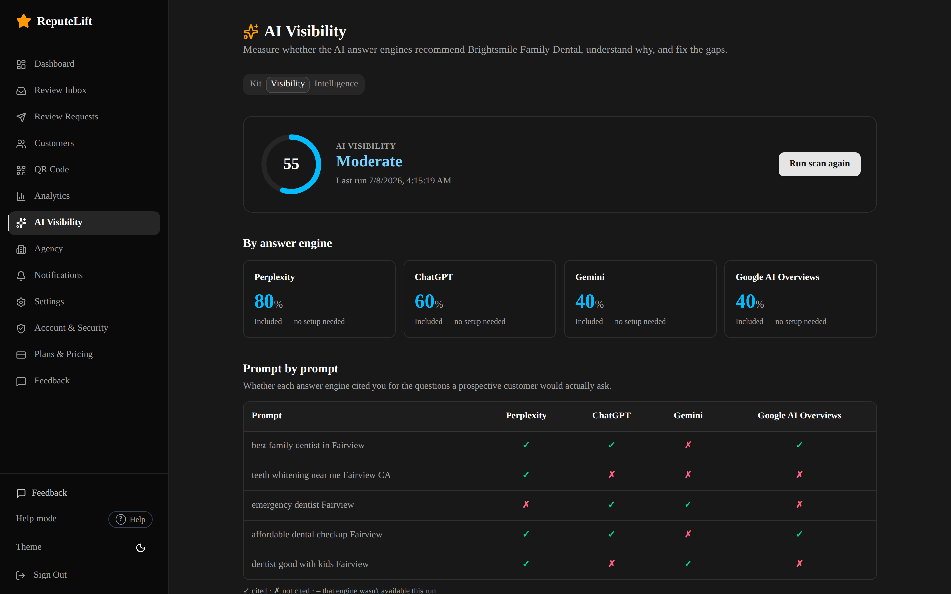
Task: Open the Account & Security page link
Action: 84,328
